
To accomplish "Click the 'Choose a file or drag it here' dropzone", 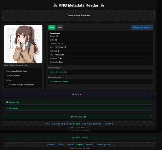I will tap(78, 16).
